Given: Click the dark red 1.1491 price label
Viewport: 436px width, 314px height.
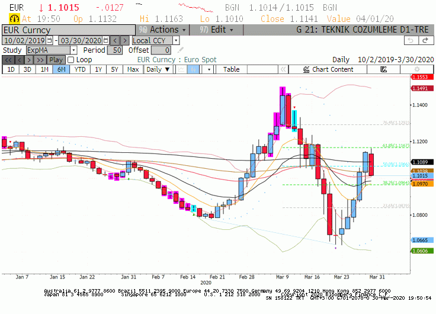Looking at the screenshot, I should pyautogui.click(x=422, y=88).
